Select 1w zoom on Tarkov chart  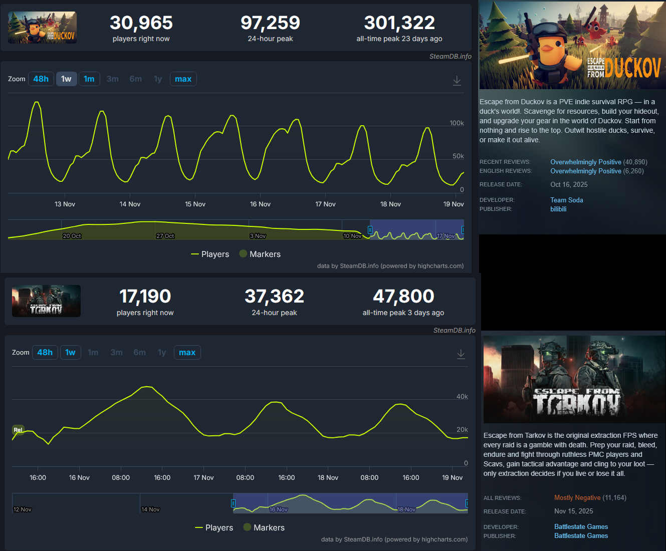pos(70,353)
